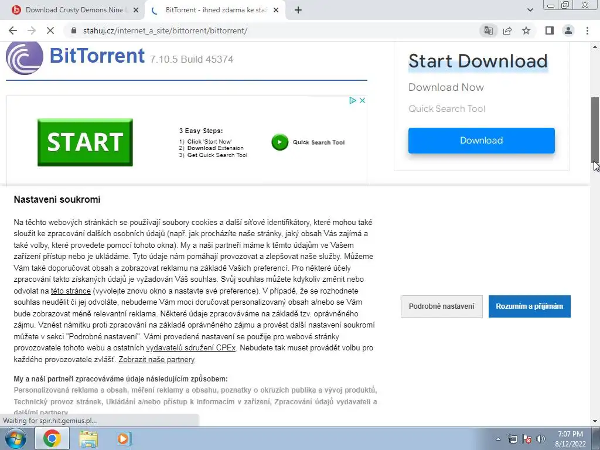
Task: Select the BitTorrent - ihned zdarma tab
Action: 214,10
